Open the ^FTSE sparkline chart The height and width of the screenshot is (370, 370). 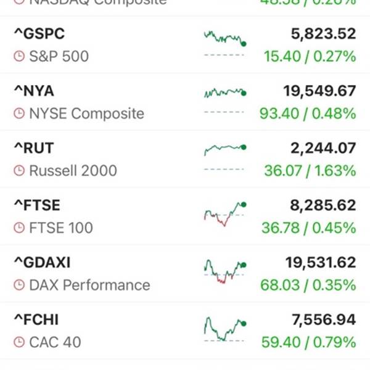(225, 214)
